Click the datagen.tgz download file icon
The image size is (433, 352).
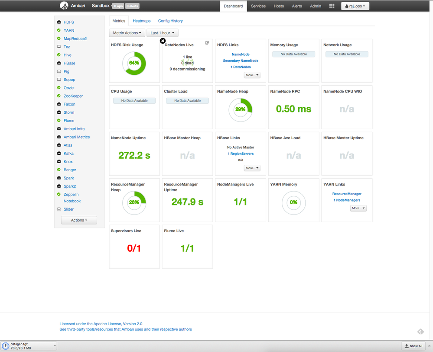5,346
